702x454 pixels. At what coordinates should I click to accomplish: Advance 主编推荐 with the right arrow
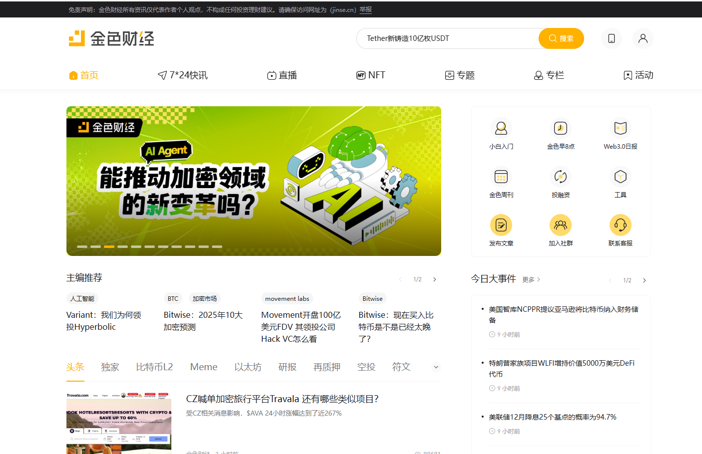434,279
